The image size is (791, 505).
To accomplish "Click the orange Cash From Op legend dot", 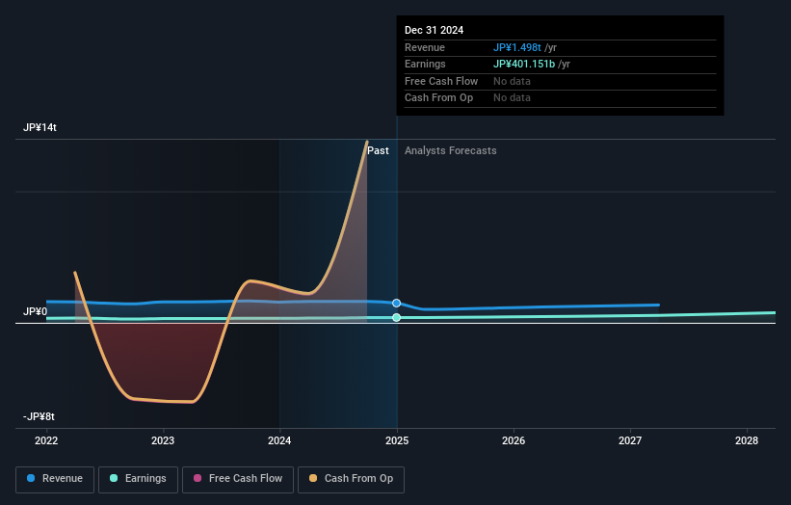I will coord(313,478).
